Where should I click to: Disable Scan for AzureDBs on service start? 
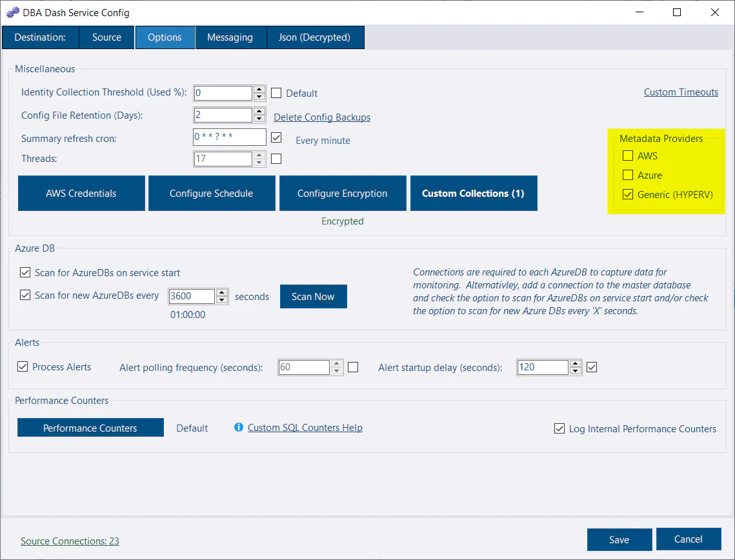[25, 272]
